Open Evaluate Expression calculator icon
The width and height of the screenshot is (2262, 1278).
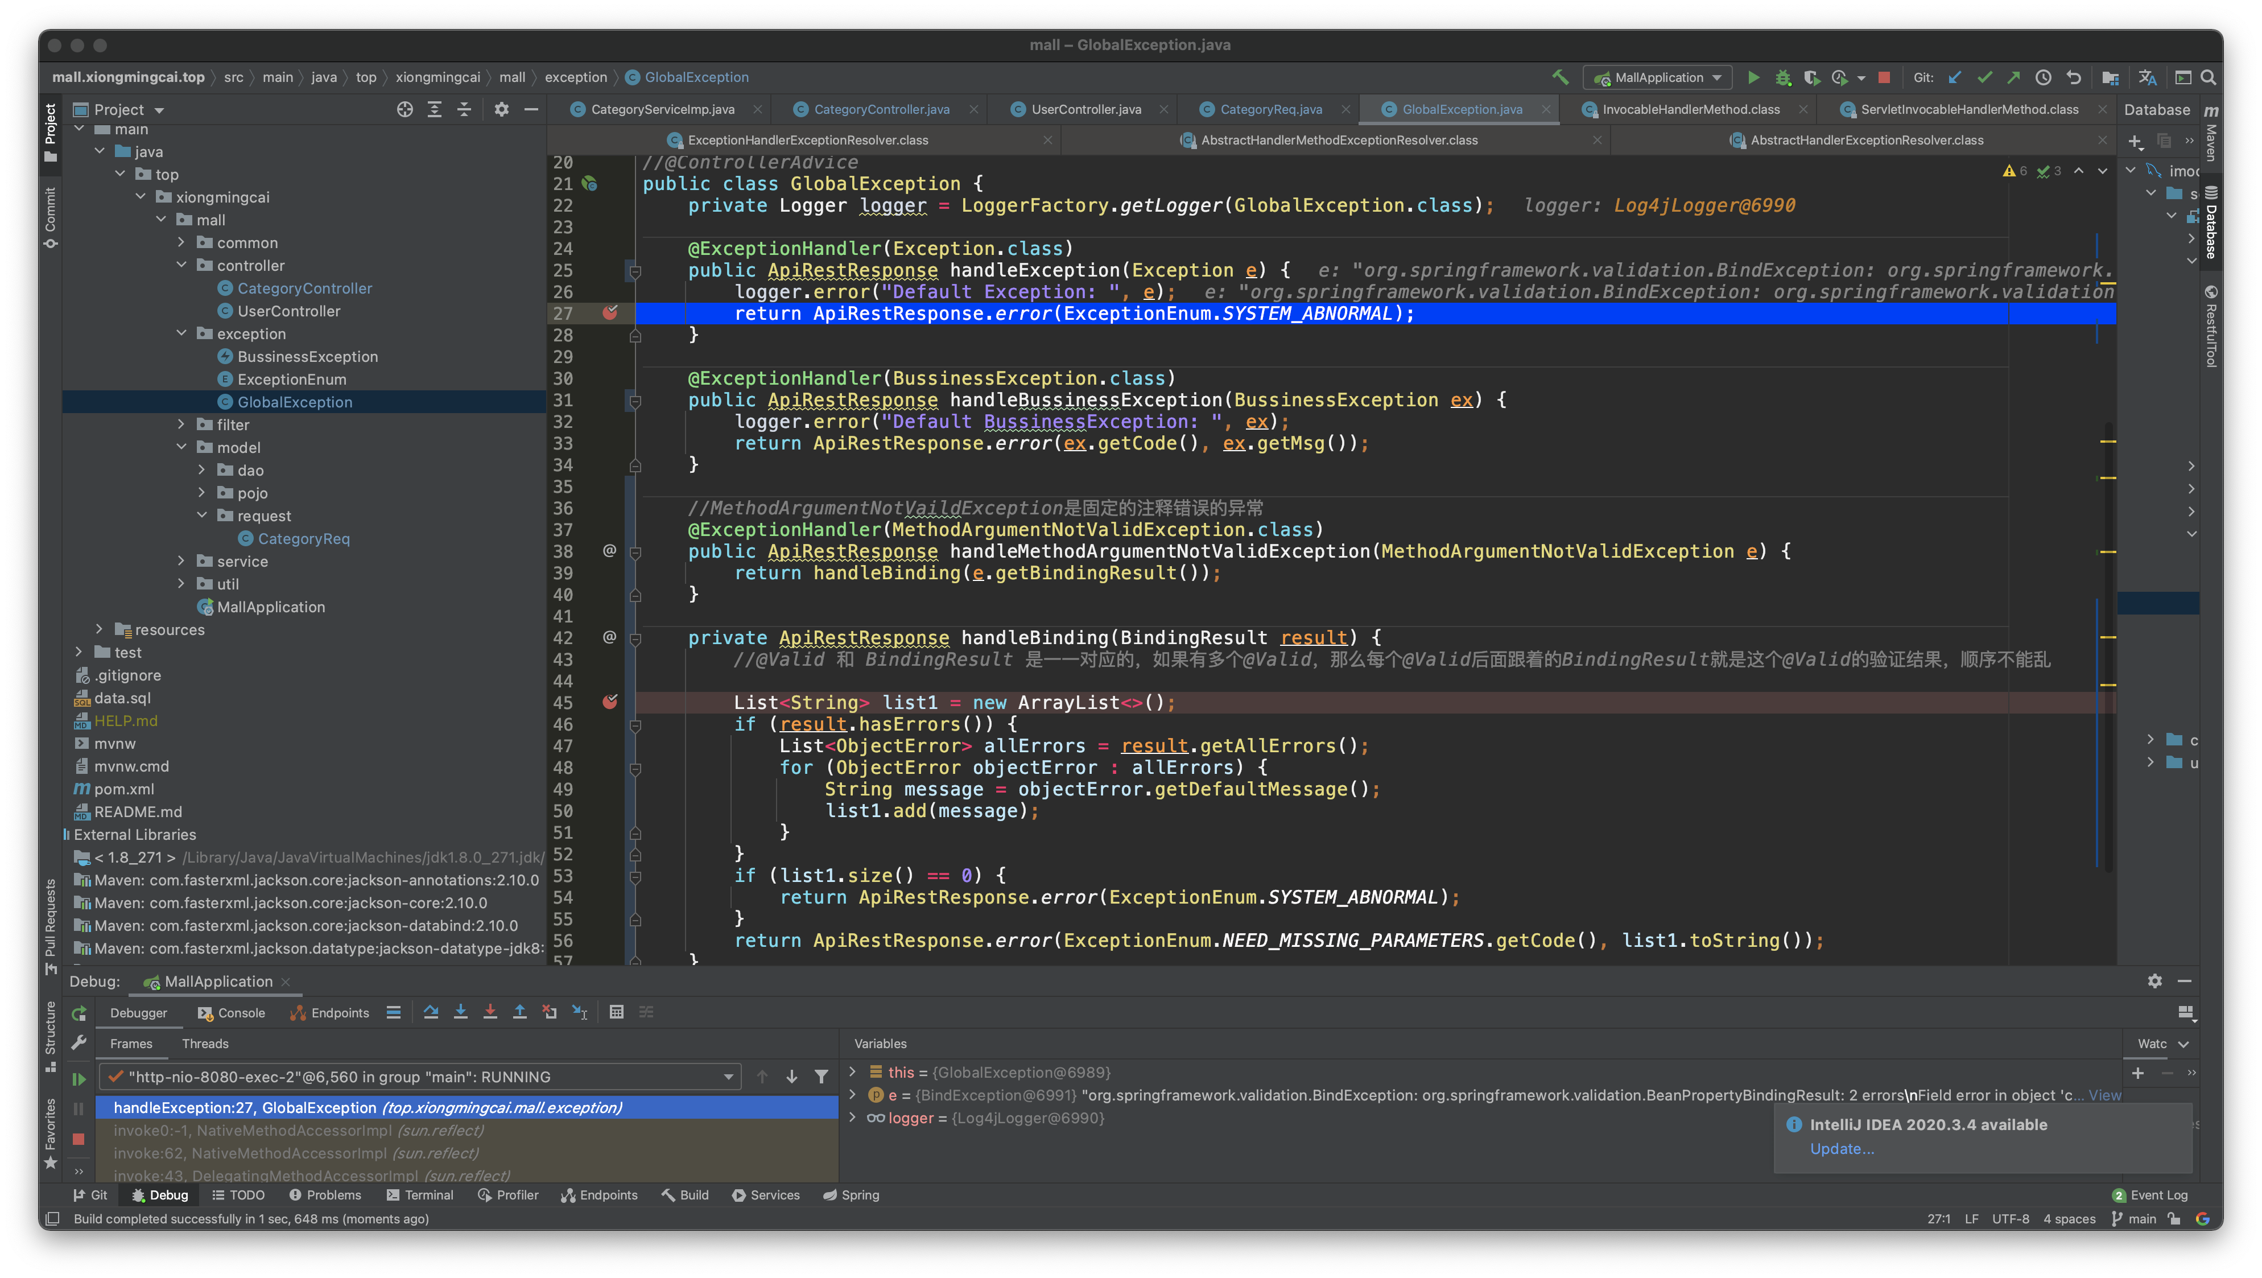tap(617, 1012)
